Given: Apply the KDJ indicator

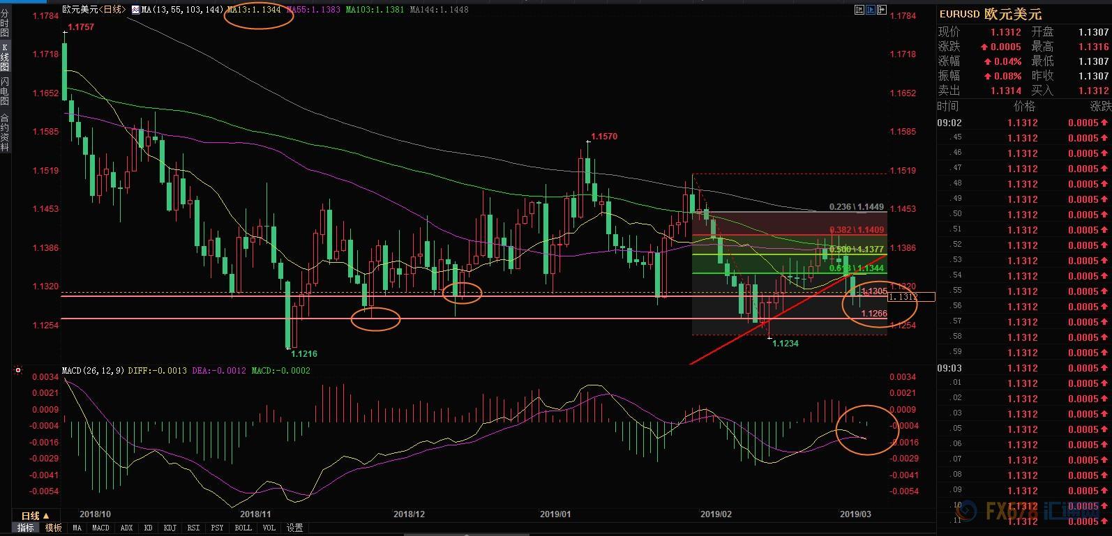Looking at the screenshot, I should (x=170, y=528).
